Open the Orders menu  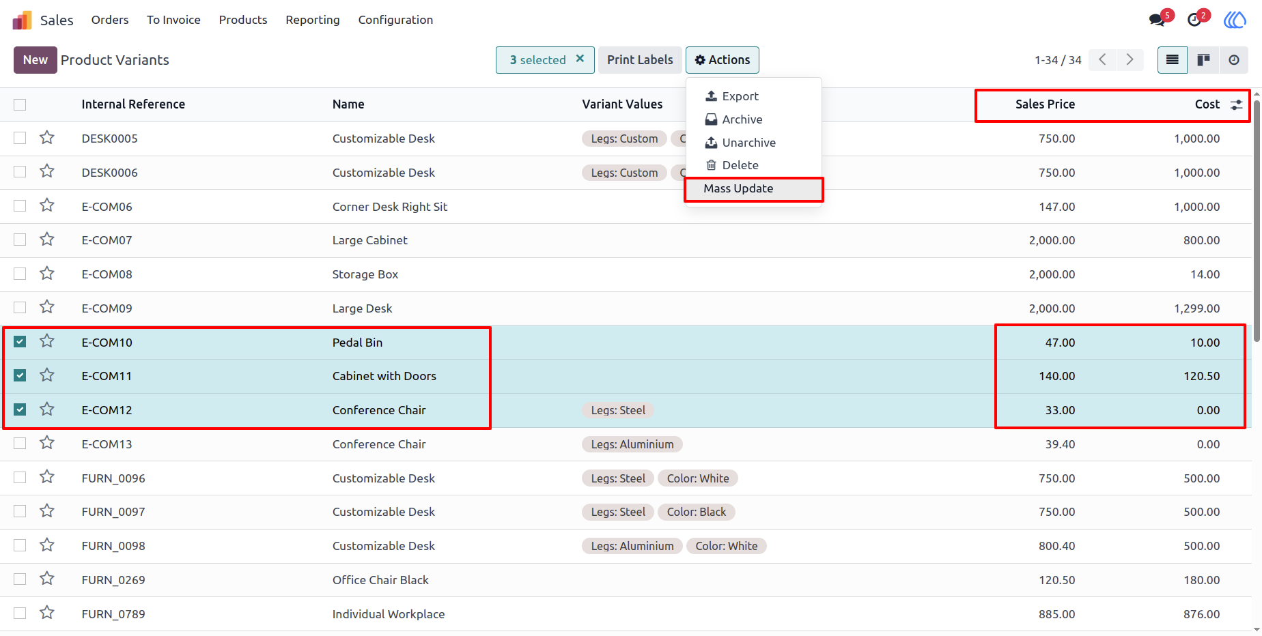(x=110, y=20)
